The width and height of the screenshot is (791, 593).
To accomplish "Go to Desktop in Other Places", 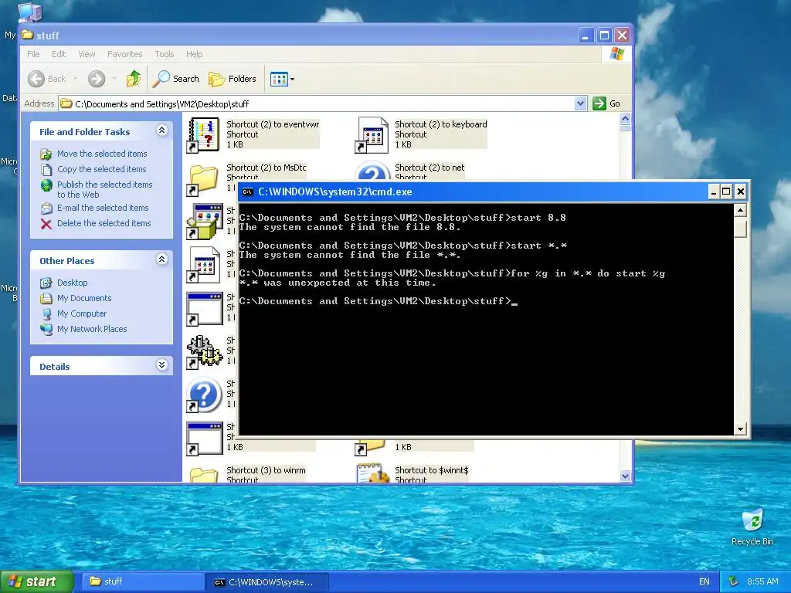I will coord(72,283).
